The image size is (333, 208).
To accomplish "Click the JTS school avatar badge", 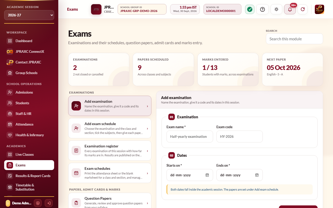I will coord(96,9).
